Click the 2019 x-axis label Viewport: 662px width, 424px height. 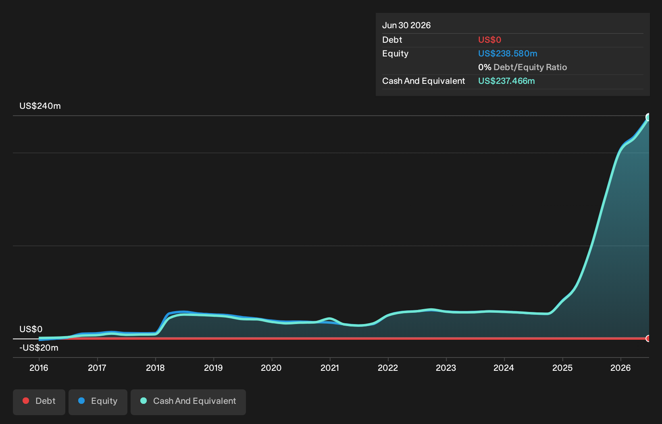click(x=213, y=368)
